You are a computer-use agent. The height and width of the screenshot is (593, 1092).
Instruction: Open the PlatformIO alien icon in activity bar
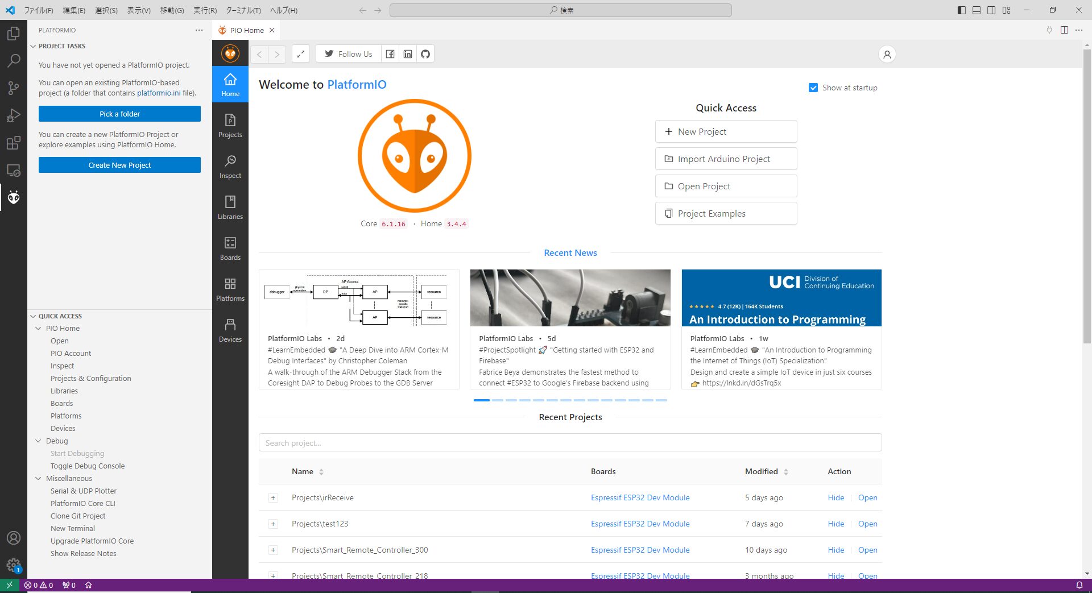(x=14, y=197)
